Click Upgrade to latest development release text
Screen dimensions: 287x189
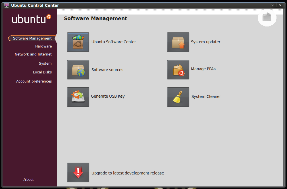click(128, 173)
